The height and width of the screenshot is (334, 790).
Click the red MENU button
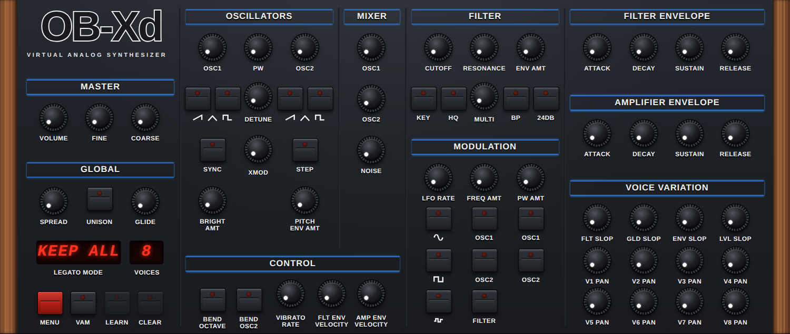tap(50, 303)
